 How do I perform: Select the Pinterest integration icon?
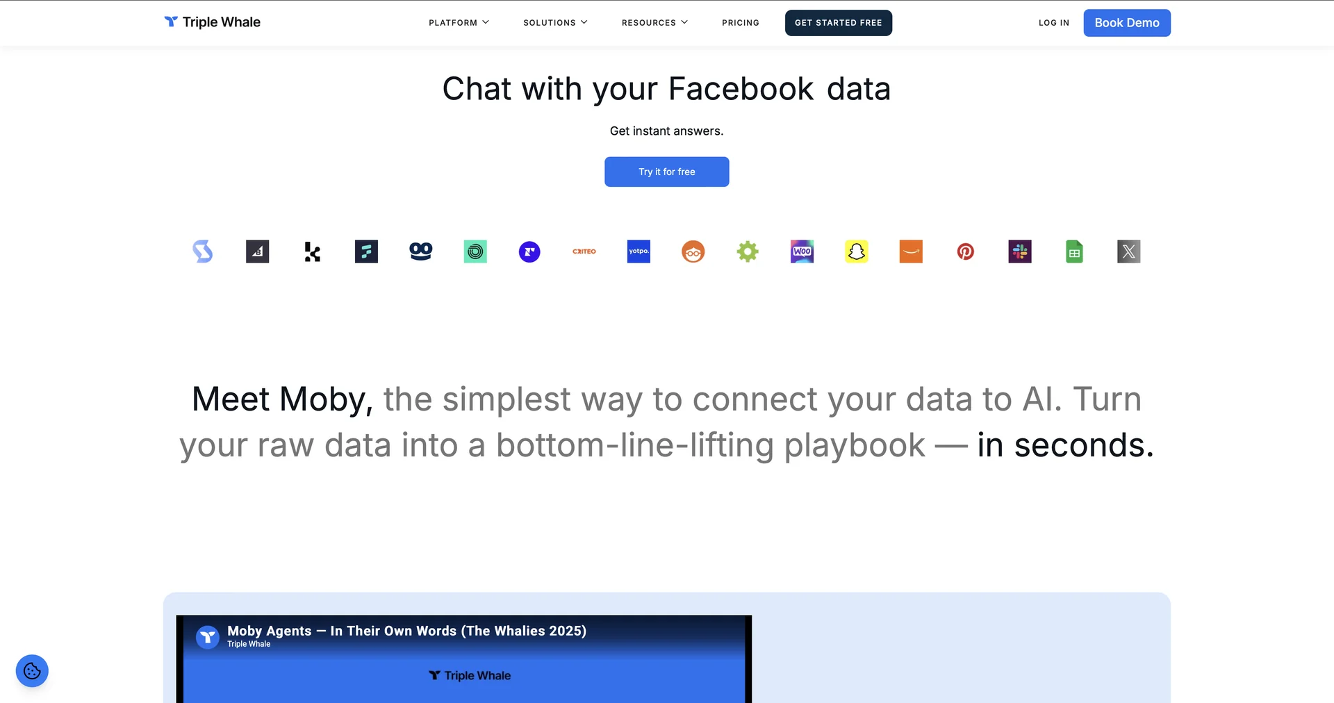pyautogui.click(x=966, y=251)
